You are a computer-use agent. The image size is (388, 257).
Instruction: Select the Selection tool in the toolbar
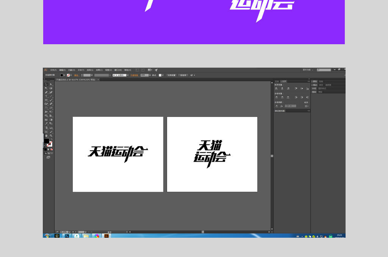pos(46,84)
